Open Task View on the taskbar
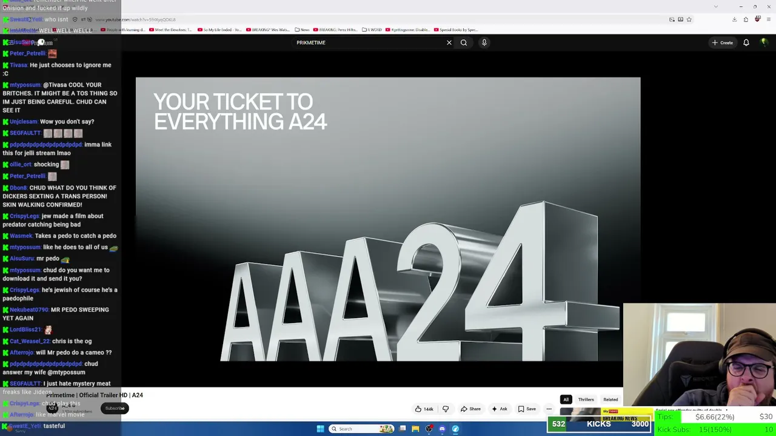The width and height of the screenshot is (776, 436). (403, 429)
